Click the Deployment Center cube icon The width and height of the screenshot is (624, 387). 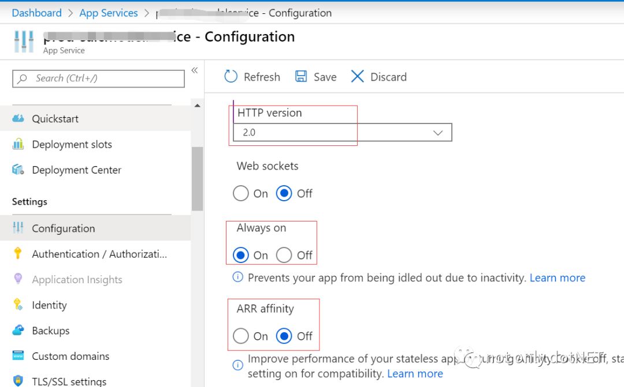point(18,169)
